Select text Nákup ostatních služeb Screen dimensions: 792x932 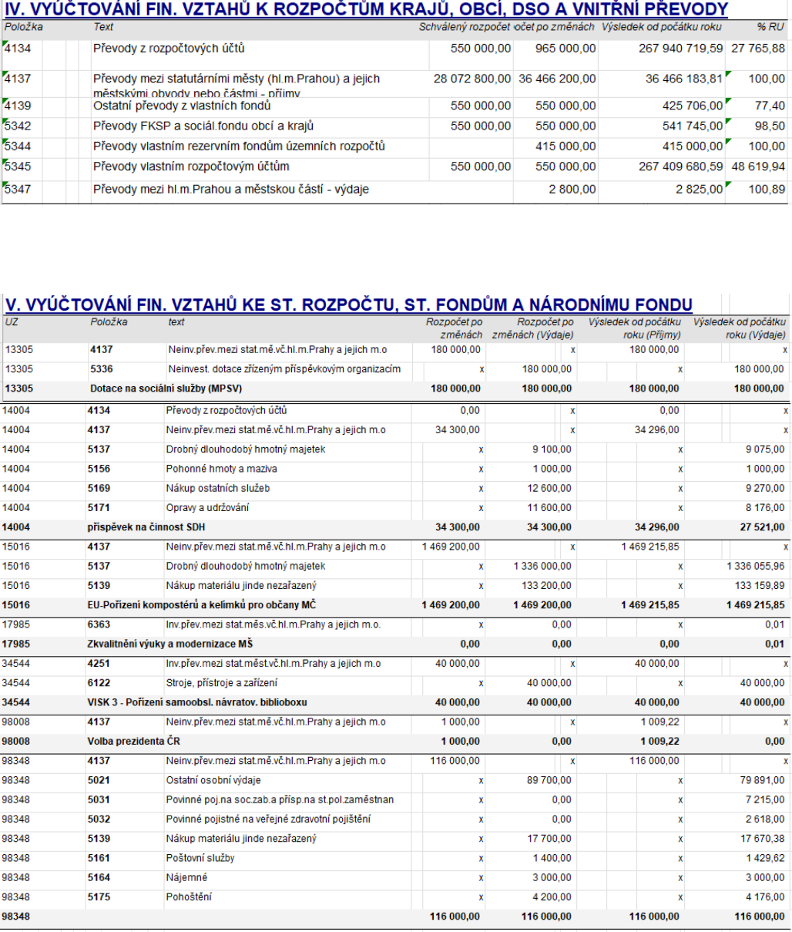tap(220, 488)
